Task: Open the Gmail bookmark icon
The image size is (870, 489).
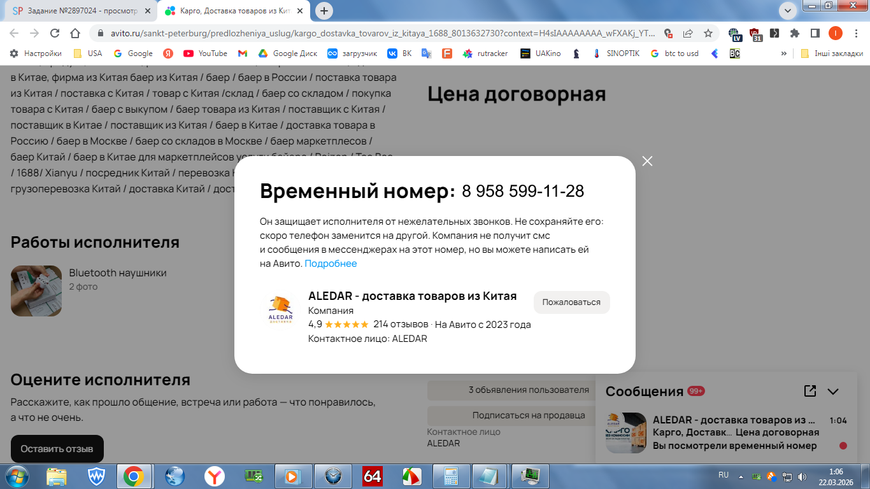Action: [242, 53]
